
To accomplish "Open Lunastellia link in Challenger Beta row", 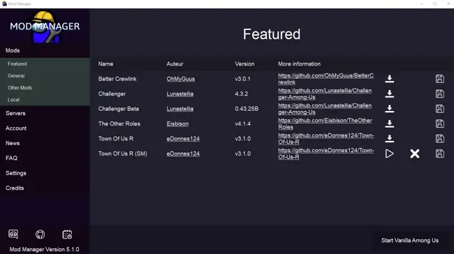I will 180,109.
